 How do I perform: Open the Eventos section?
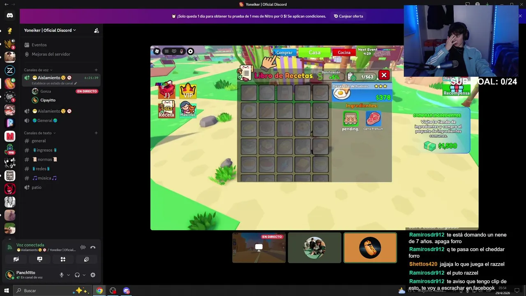[61, 45]
